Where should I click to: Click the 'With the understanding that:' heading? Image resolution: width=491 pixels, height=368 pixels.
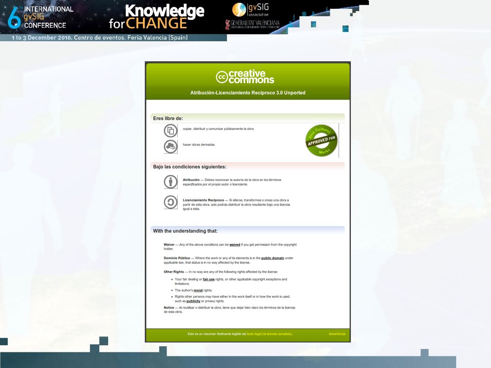pyautogui.click(x=185, y=231)
